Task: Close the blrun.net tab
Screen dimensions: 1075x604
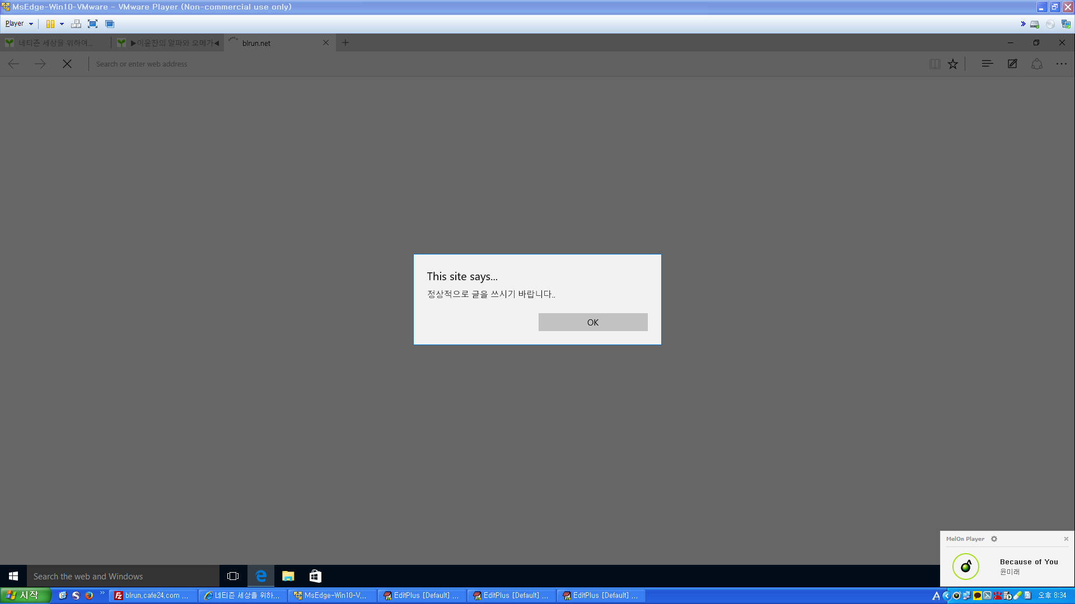Action: point(326,43)
